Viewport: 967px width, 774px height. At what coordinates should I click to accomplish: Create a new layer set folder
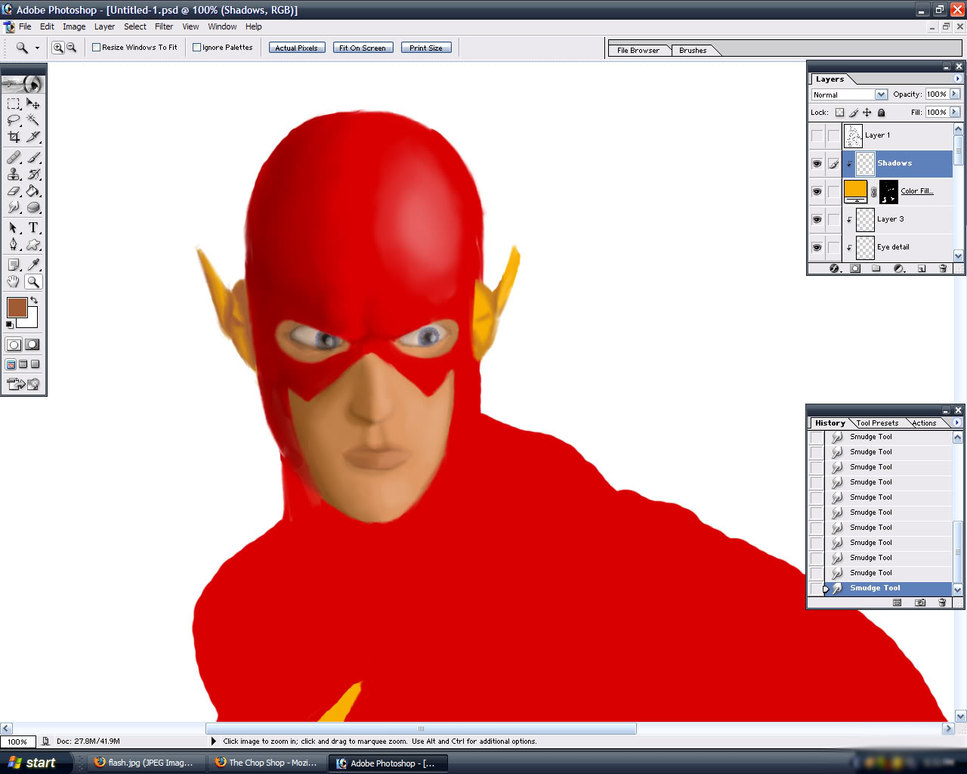click(x=876, y=268)
